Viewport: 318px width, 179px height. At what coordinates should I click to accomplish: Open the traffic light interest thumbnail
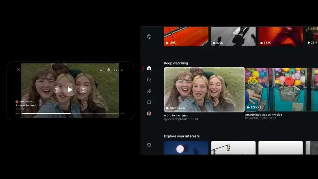233,148
